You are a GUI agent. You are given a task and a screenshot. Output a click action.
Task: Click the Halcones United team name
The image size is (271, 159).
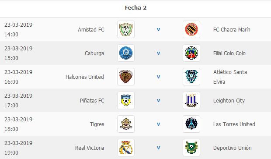click(x=85, y=77)
